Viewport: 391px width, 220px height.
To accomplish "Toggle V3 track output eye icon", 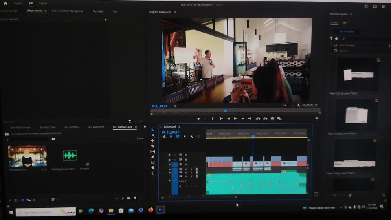I will pyautogui.click(x=186, y=155).
